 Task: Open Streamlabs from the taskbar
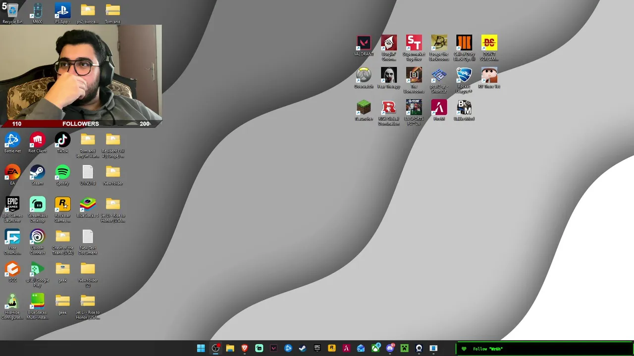(x=259, y=349)
